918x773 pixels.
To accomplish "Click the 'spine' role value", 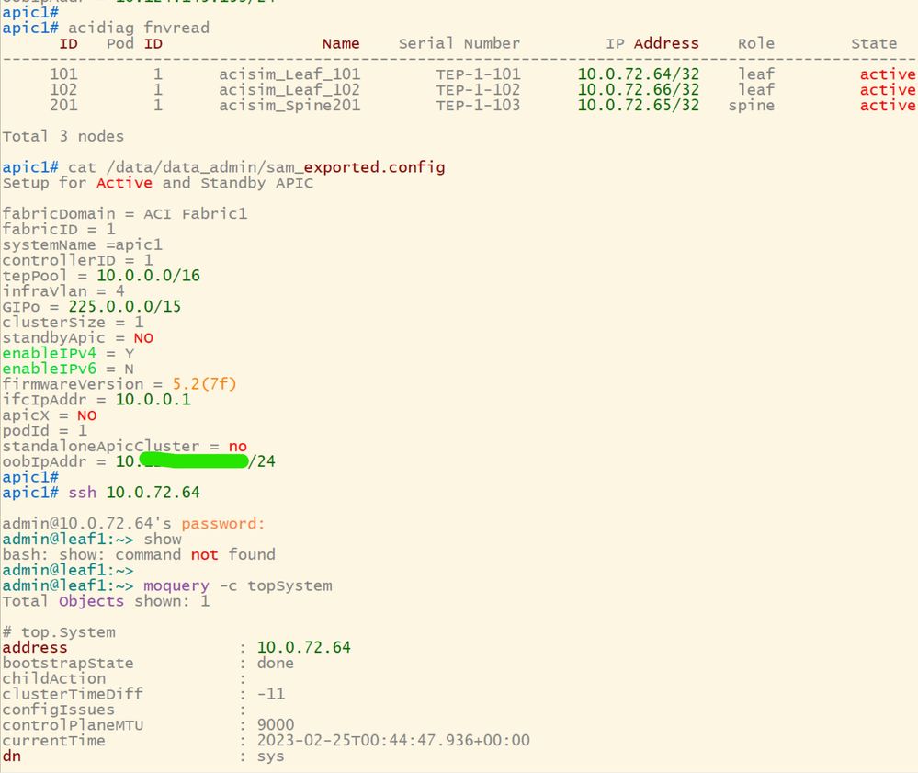I will point(751,106).
